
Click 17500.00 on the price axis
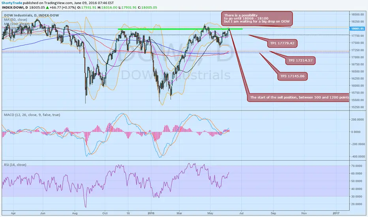click(x=357, y=43)
